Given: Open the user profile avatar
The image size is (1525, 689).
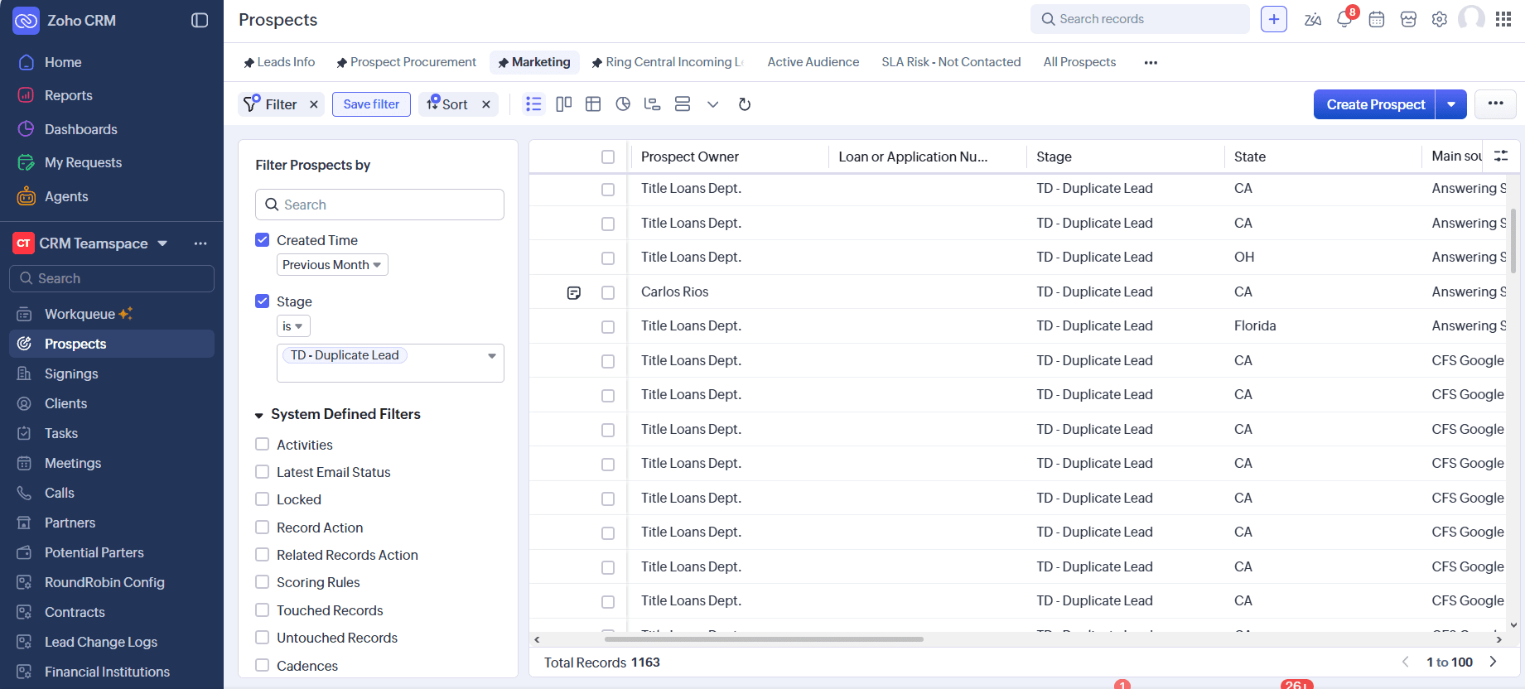Looking at the screenshot, I should 1471,18.
